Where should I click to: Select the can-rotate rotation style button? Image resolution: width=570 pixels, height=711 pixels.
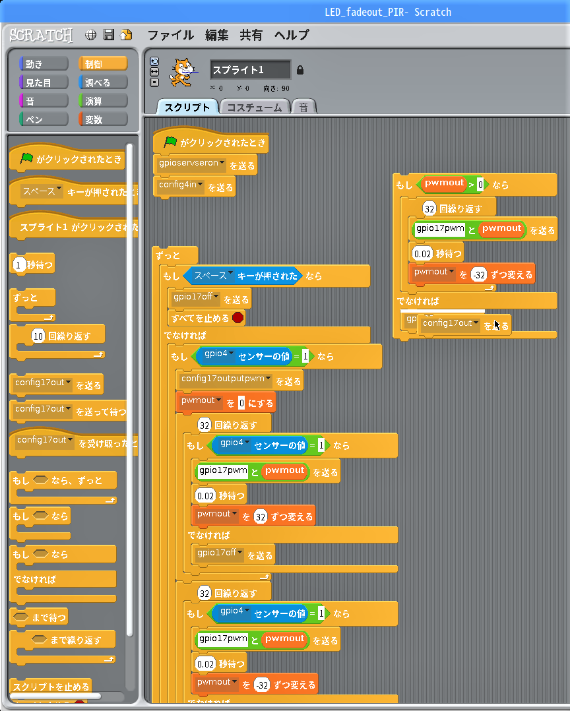[x=154, y=61]
